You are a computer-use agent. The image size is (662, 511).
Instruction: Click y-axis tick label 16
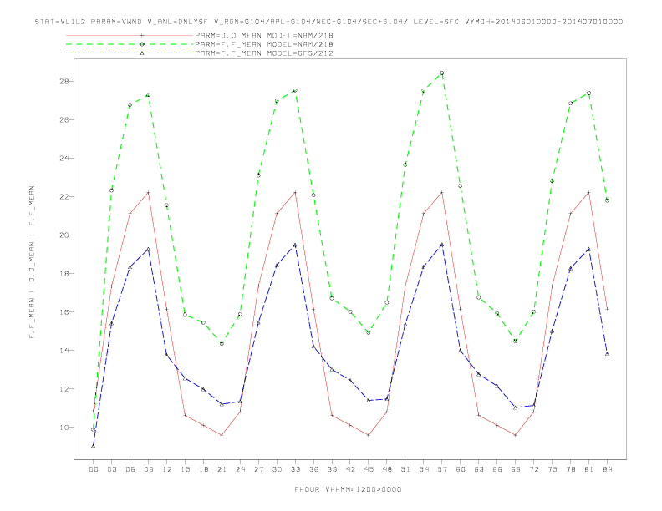[x=64, y=312]
